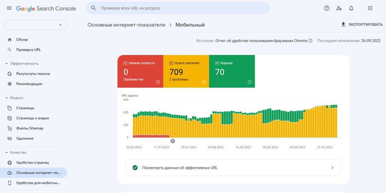Open the Help question mark icon

click(327, 8)
